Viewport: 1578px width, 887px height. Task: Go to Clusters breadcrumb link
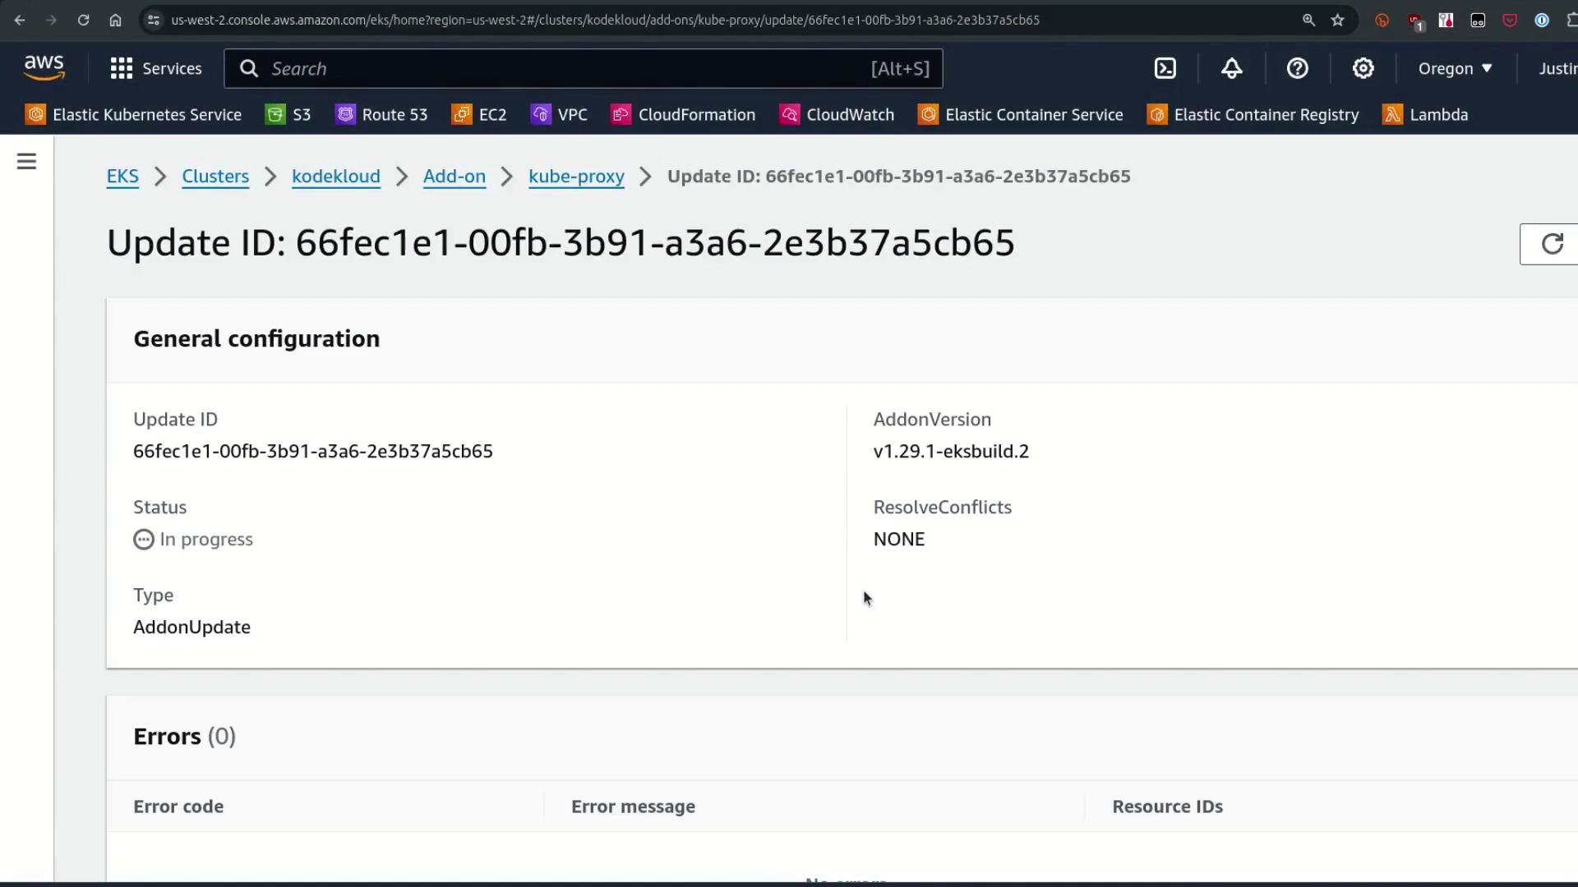click(215, 177)
